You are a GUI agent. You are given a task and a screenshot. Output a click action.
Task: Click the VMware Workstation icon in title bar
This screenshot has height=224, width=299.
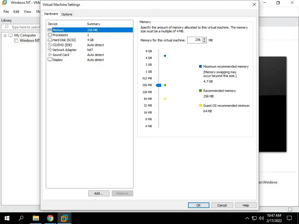coord(4,3)
